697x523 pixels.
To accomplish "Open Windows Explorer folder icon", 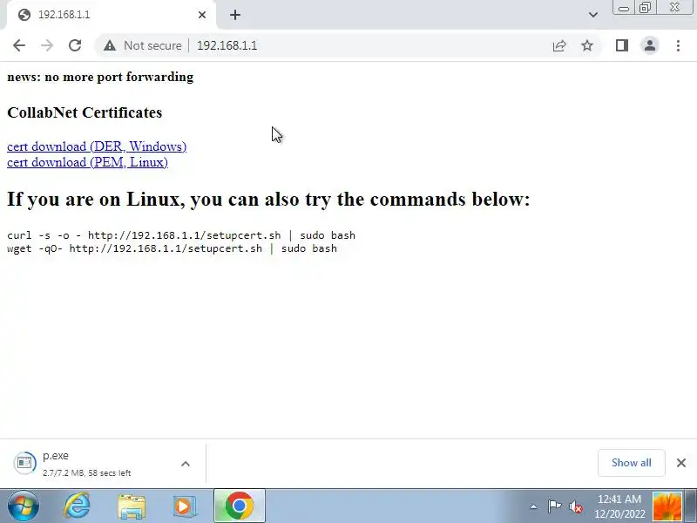I will click(132, 506).
